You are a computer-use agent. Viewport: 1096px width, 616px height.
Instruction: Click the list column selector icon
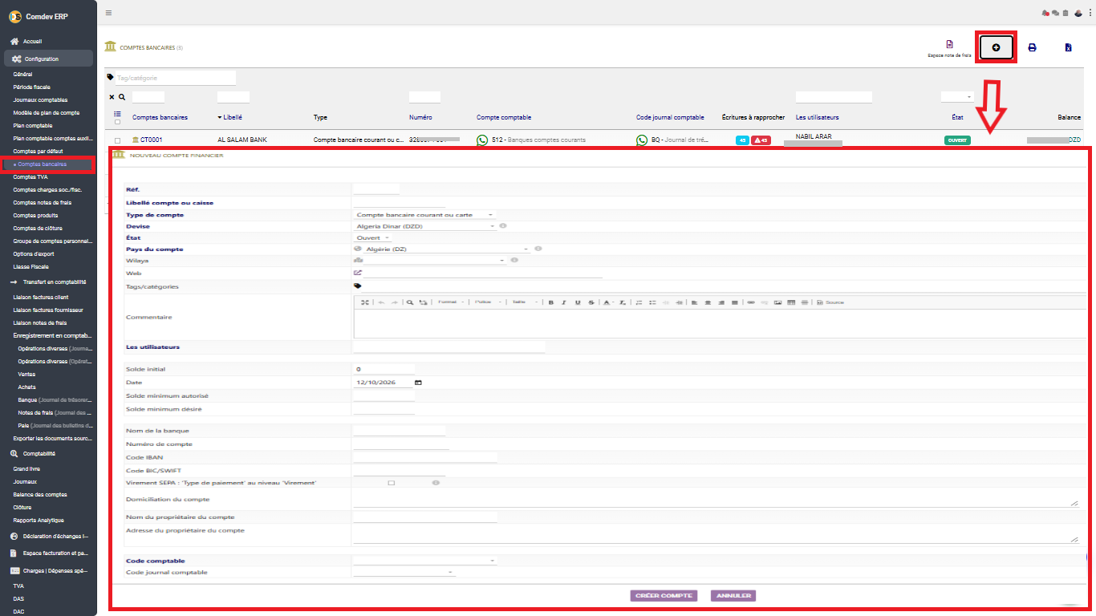point(117,114)
